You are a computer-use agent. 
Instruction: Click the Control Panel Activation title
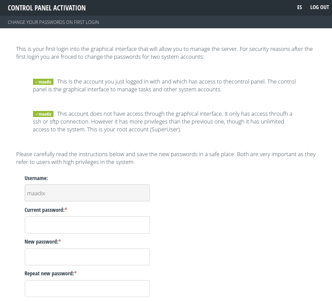click(x=47, y=8)
